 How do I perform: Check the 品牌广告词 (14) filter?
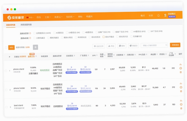tap(96, 32)
